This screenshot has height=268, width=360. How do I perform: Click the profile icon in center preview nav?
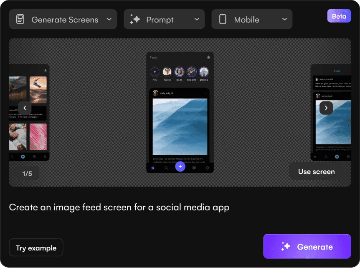coord(207,168)
